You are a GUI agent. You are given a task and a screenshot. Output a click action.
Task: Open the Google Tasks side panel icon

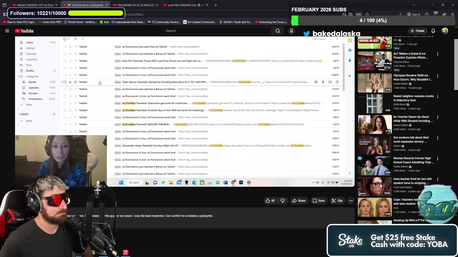coord(350,50)
